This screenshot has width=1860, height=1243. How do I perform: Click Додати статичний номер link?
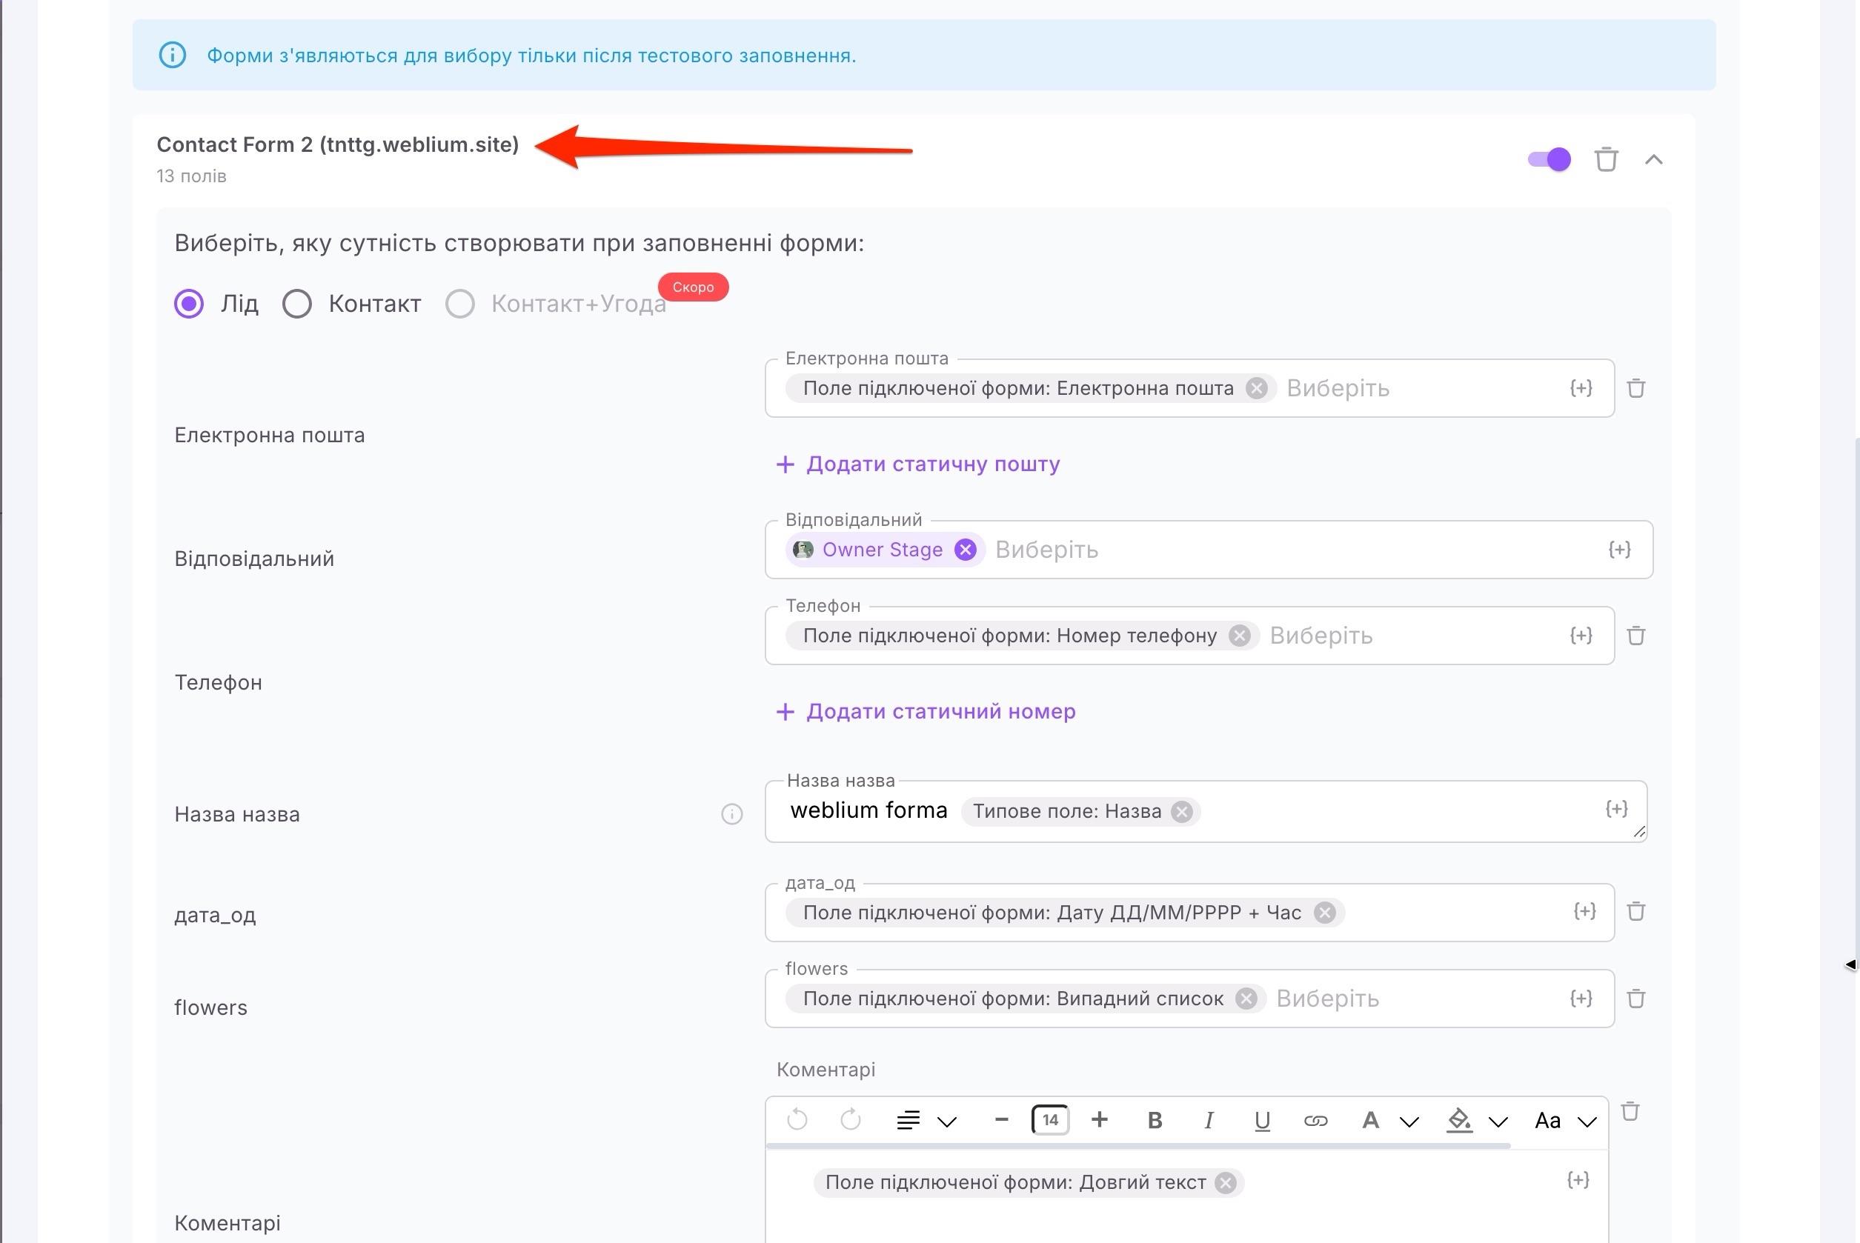[926, 711]
